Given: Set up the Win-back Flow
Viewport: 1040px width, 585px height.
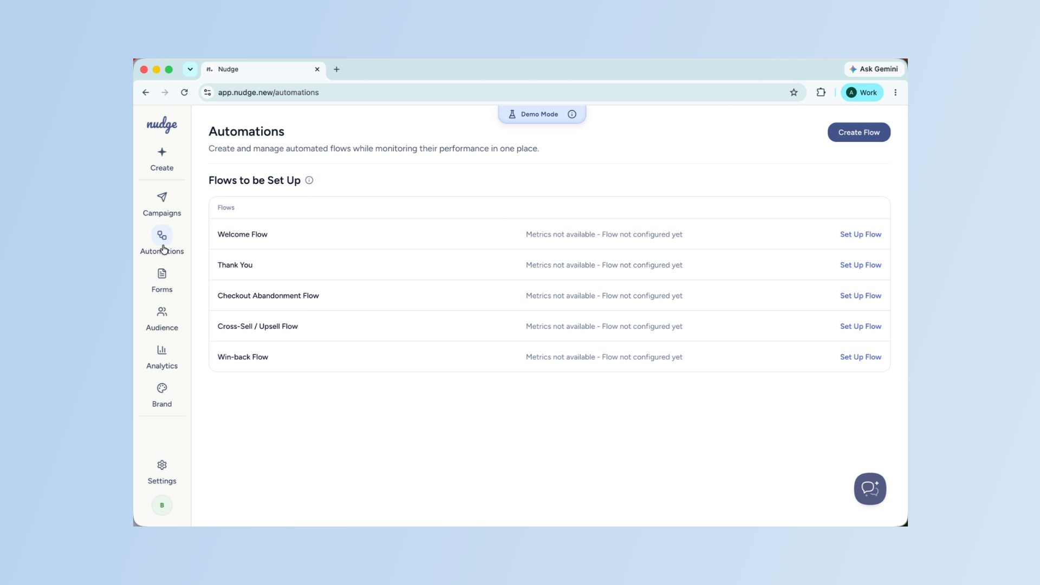Looking at the screenshot, I should coord(861,357).
